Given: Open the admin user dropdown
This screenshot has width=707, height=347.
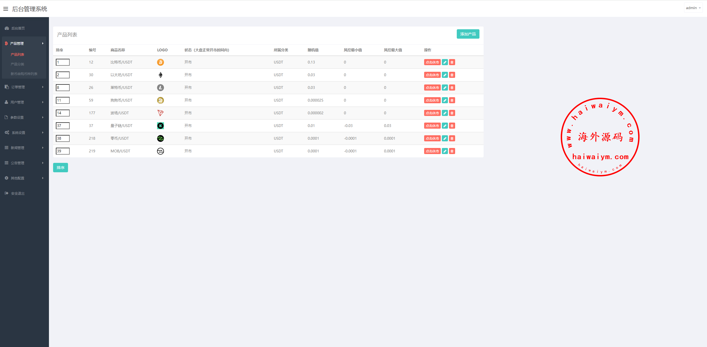Looking at the screenshot, I should [693, 8].
